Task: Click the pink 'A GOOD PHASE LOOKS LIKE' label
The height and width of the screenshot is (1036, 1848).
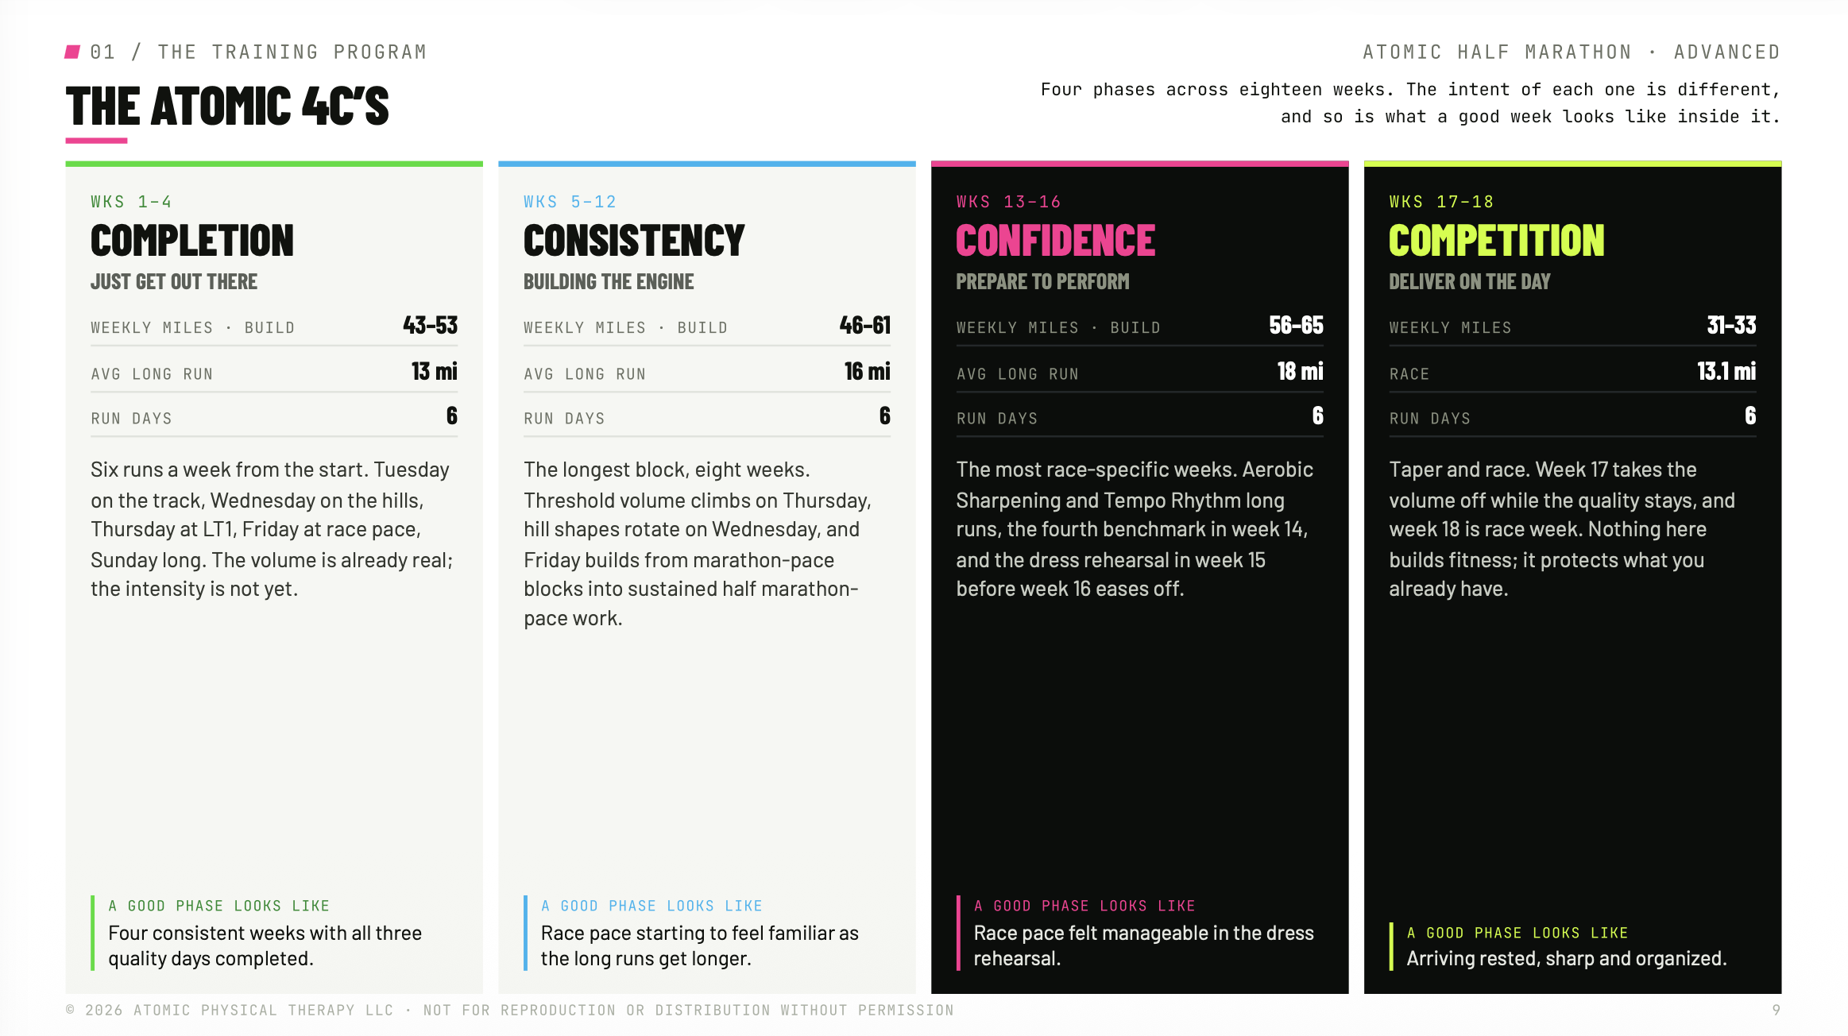Action: click(x=1085, y=906)
